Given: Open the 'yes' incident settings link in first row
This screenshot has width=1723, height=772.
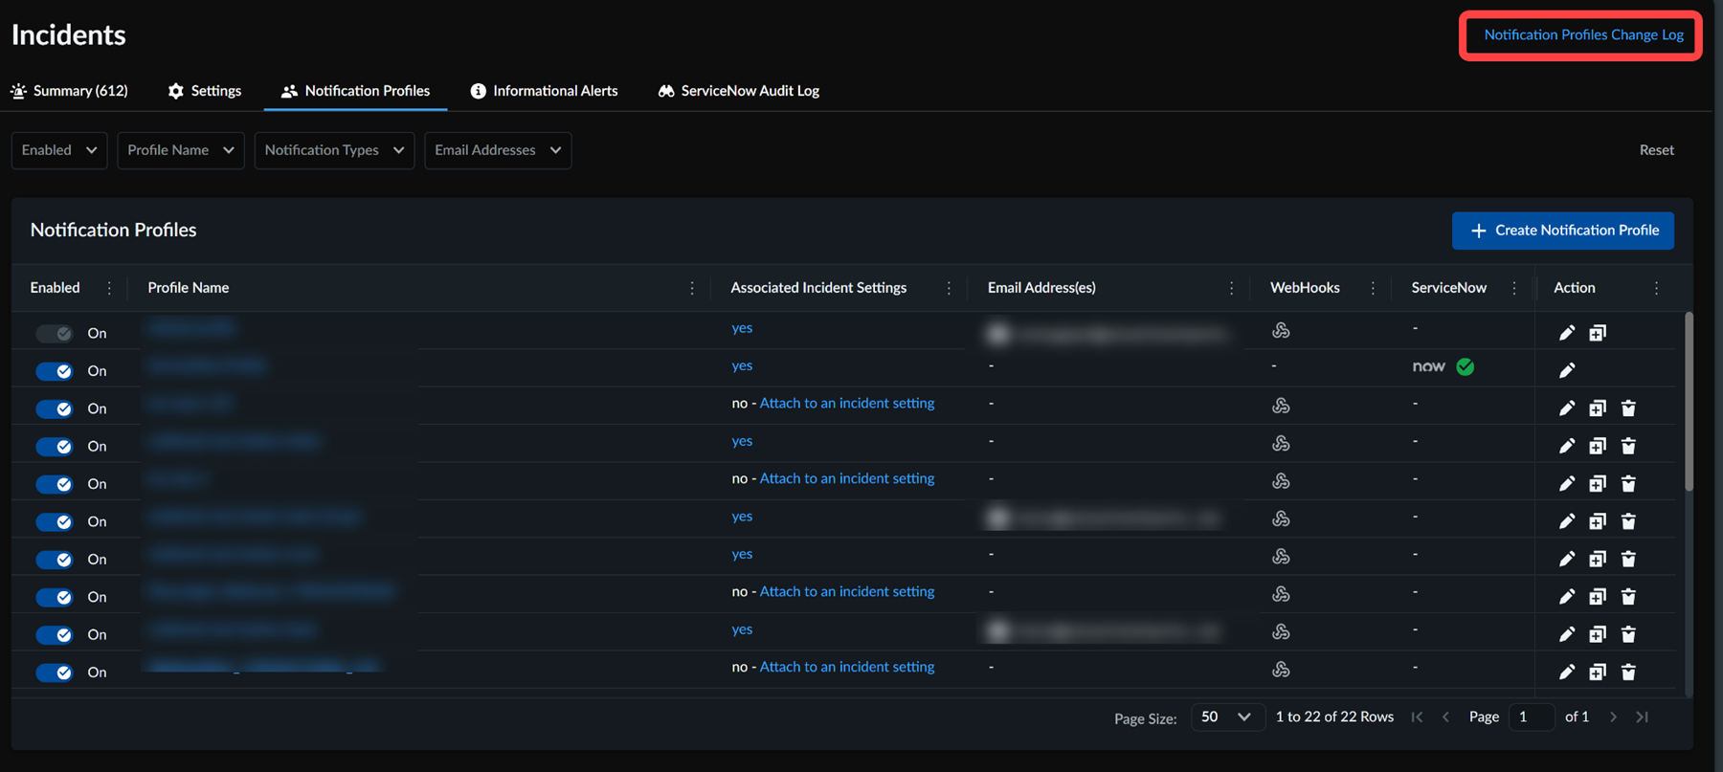Looking at the screenshot, I should (742, 328).
